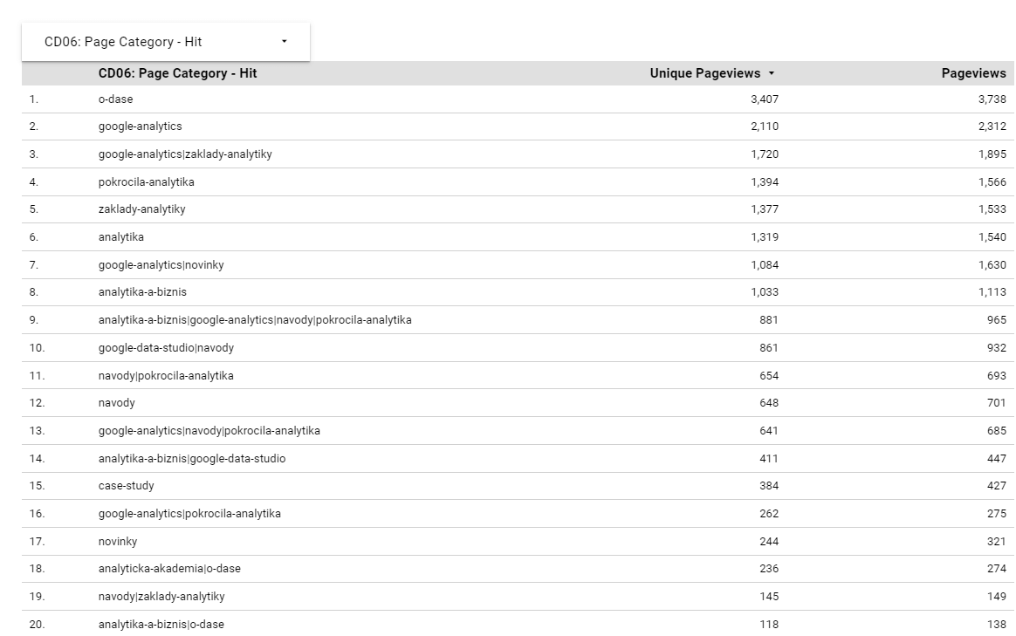Click 'google-analytics|zaklady-analytiky' cell
This screenshot has height=636, width=1016.
click(x=185, y=154)
